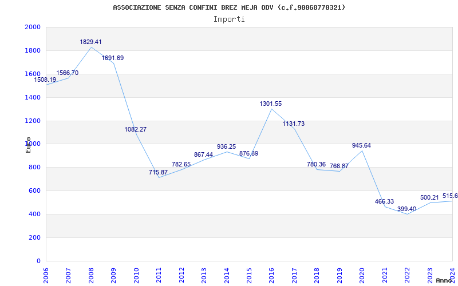This screenshot has width=458, height=286.
Task: Click the data label 466.33
Action: (x=384, y=202)
